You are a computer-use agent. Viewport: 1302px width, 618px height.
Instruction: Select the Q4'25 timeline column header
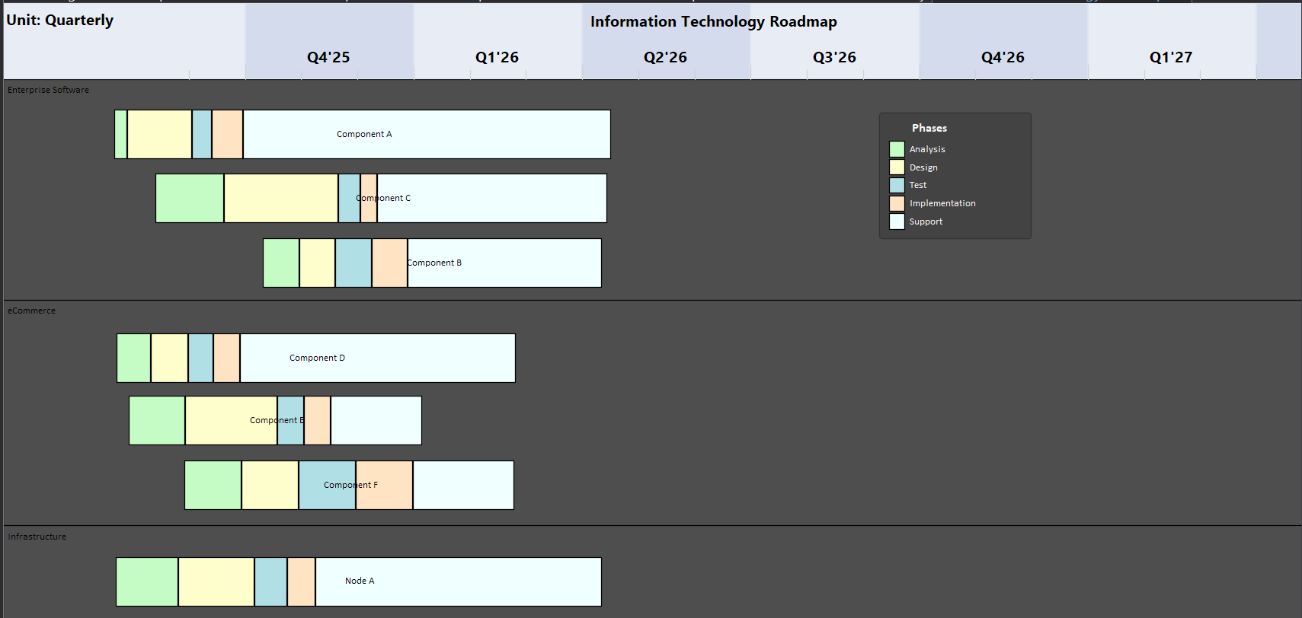(x=328, y=58)
